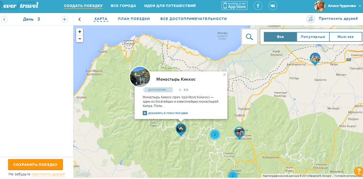This screenshot has width=363, height=179.
Task: Zoom out the map with minus button
Action: (80, 39)
